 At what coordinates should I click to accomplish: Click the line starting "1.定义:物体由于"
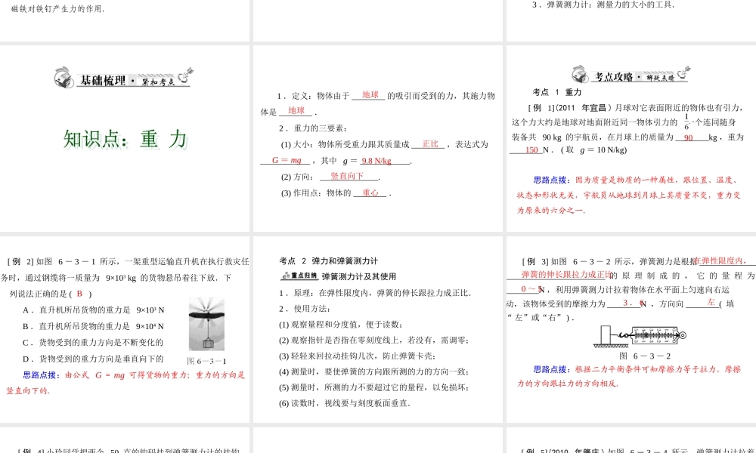click(x=386, y=96)
